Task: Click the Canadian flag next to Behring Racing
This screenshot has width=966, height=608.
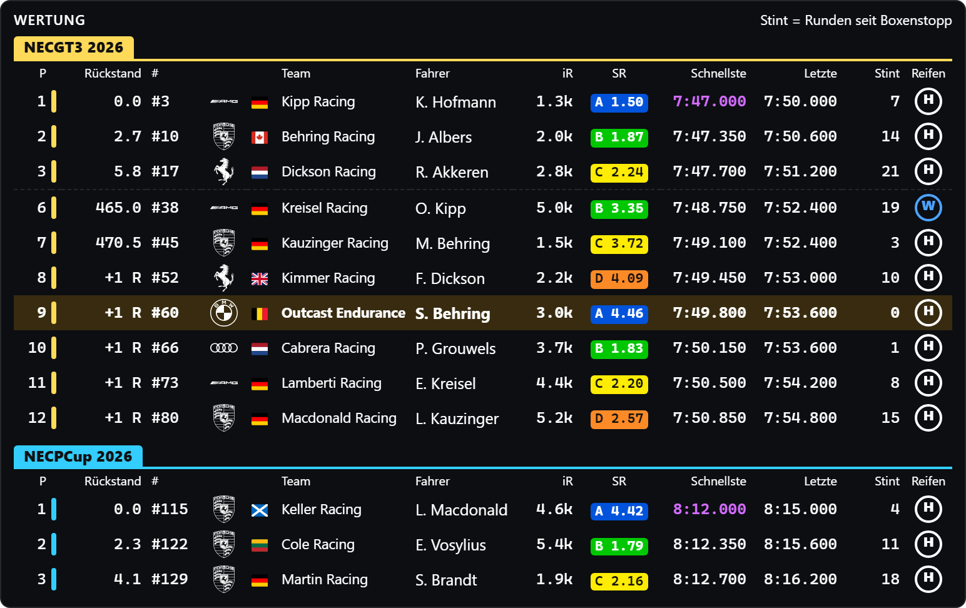Action: click(x=260, y=137)
